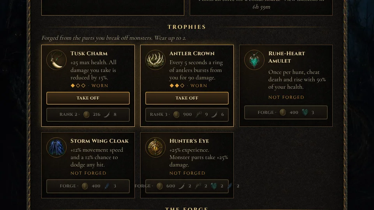Take off the Antler Crown
This screenshot has width=374, height=210.
pyautogui.click(x=187, y=98)
